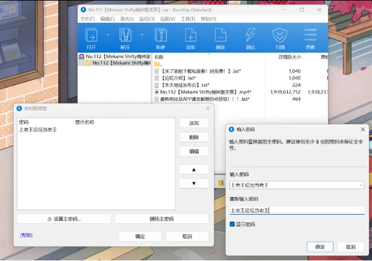Click the Bandizip app icon in main title bar
372x261 pixels.
click(x=83, y=10)
